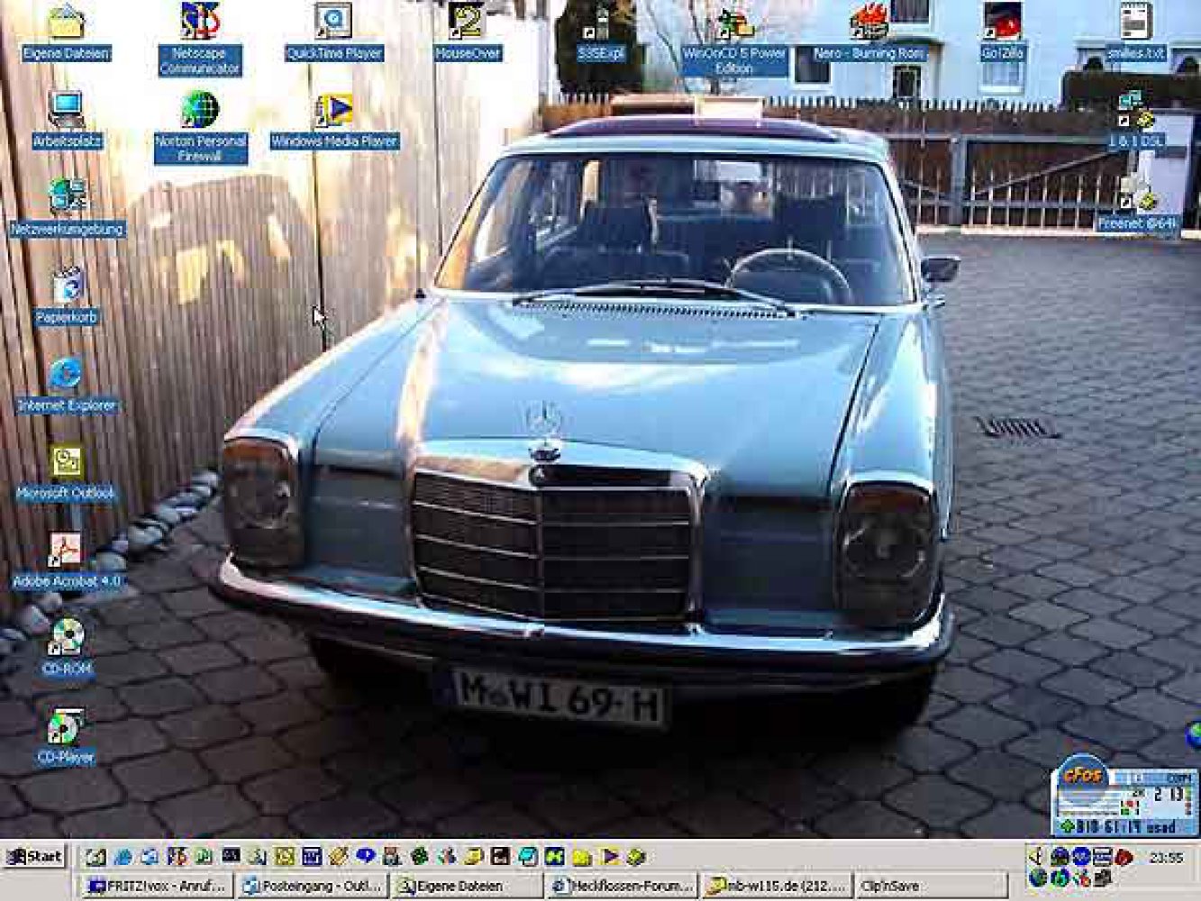The height and width of the screenshot is (901, 1201).
Task: Switch to Posteingang - Outlook taskbar button
Action: pos(313,887)
